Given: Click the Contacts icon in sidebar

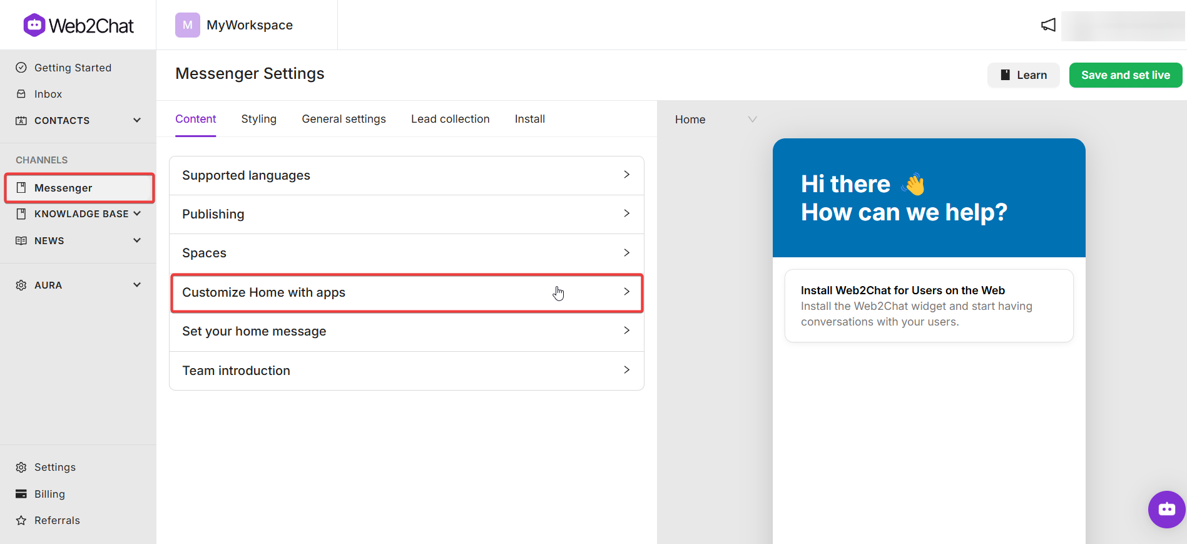Looking at the screenshot, I should point(21,120).
